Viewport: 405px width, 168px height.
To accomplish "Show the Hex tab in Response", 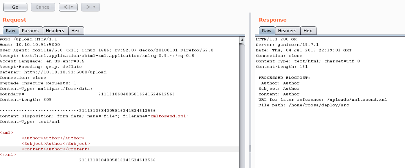I will 308,31.
